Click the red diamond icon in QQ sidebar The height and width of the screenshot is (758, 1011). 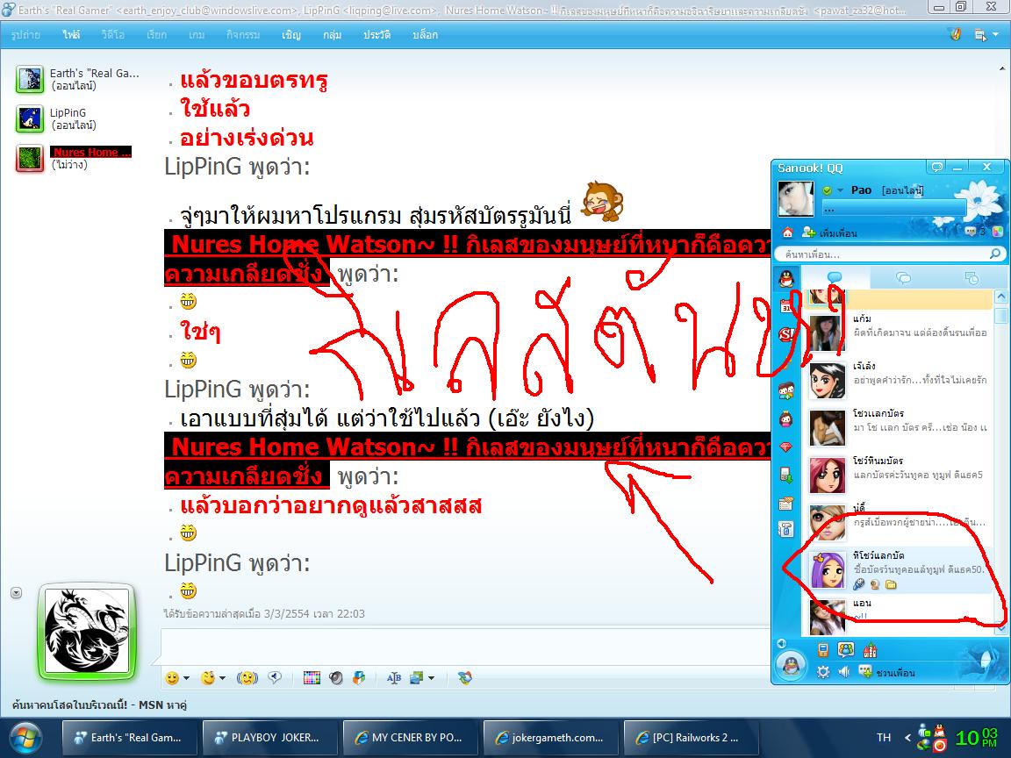(x=786, y=447)
